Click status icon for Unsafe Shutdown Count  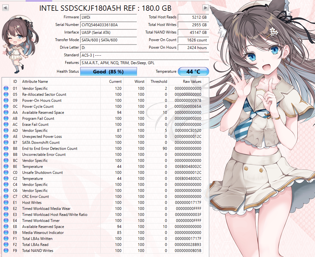click(6, 172)
